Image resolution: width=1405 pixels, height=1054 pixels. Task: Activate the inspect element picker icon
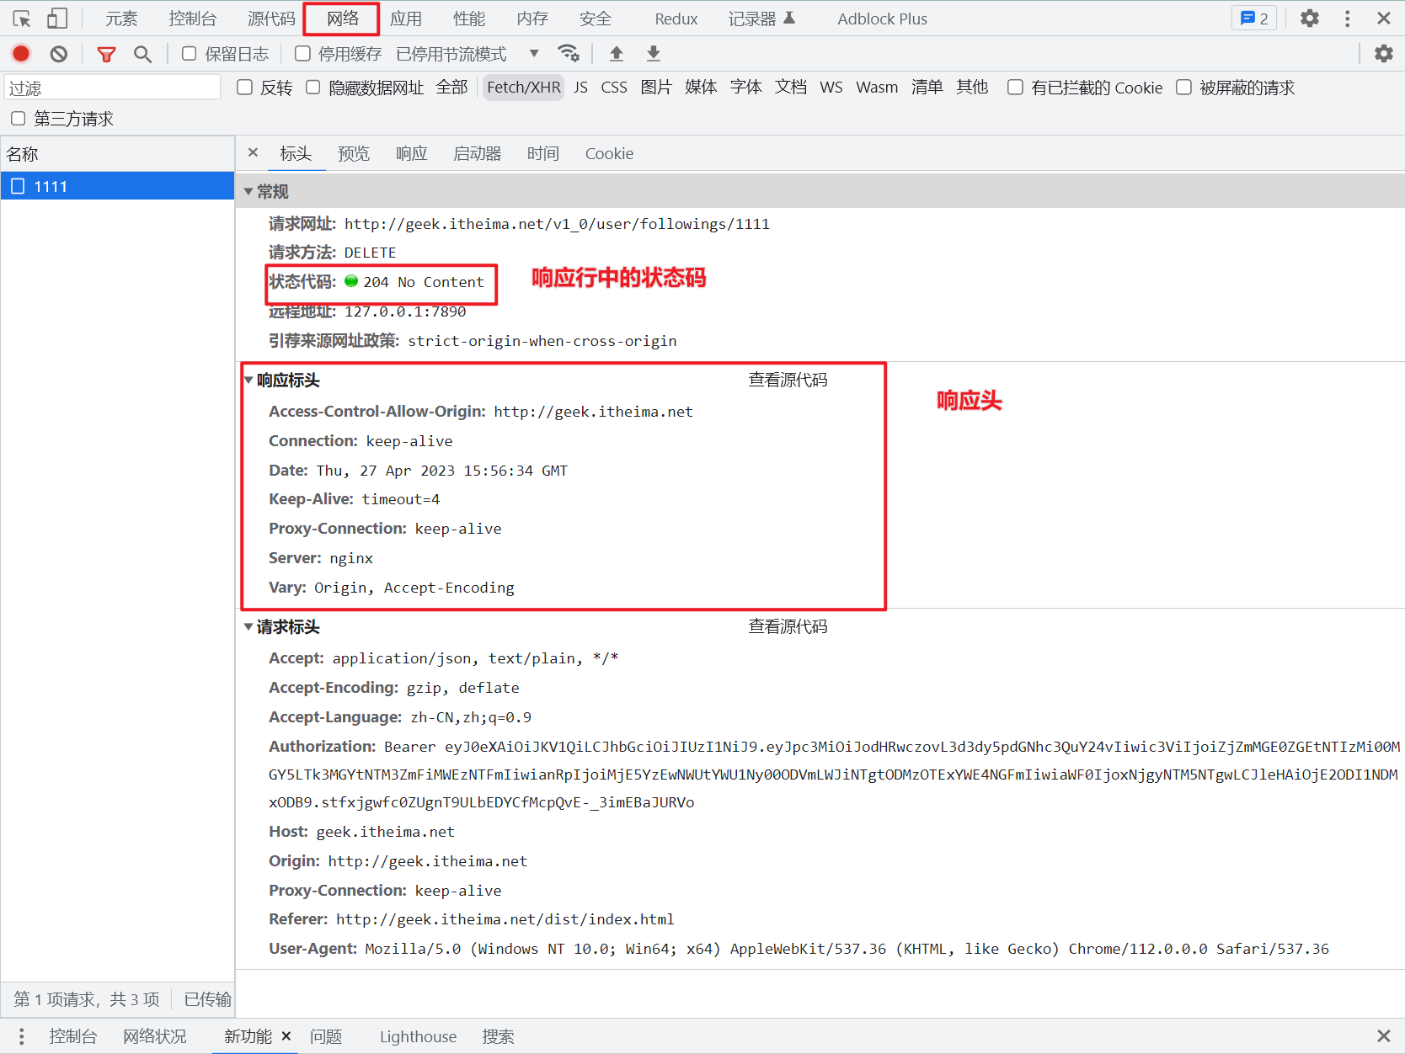[22, 19]
